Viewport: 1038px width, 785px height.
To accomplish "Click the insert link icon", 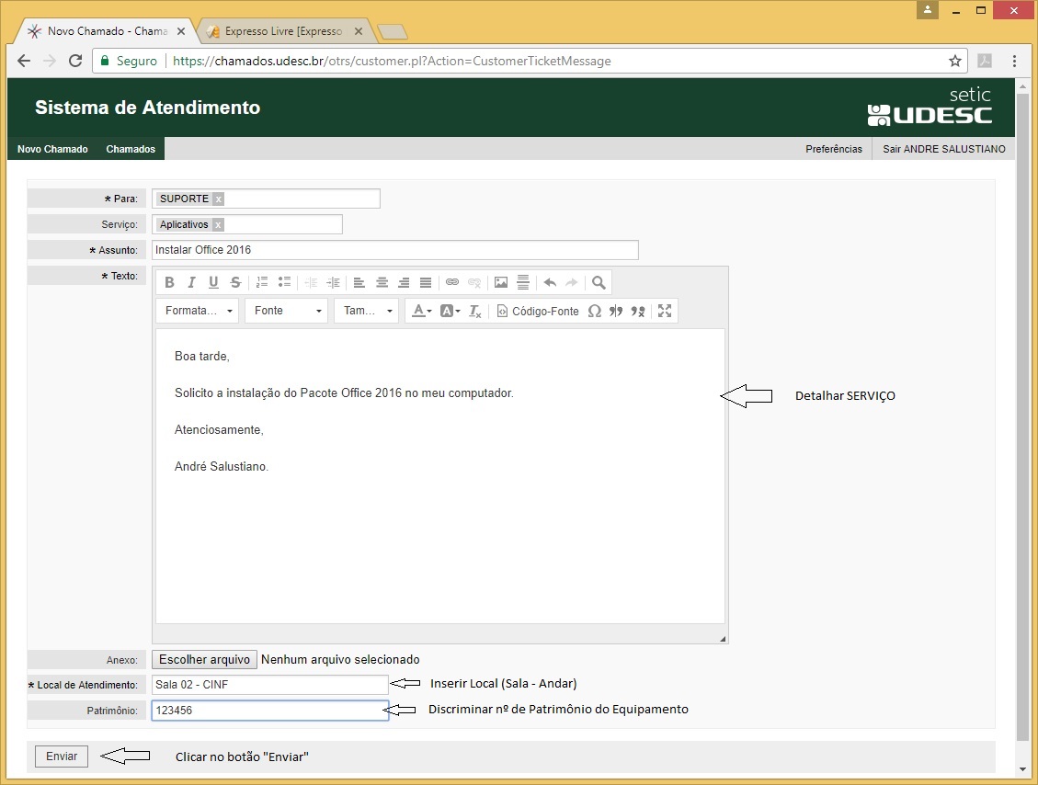I will [451, 282].
